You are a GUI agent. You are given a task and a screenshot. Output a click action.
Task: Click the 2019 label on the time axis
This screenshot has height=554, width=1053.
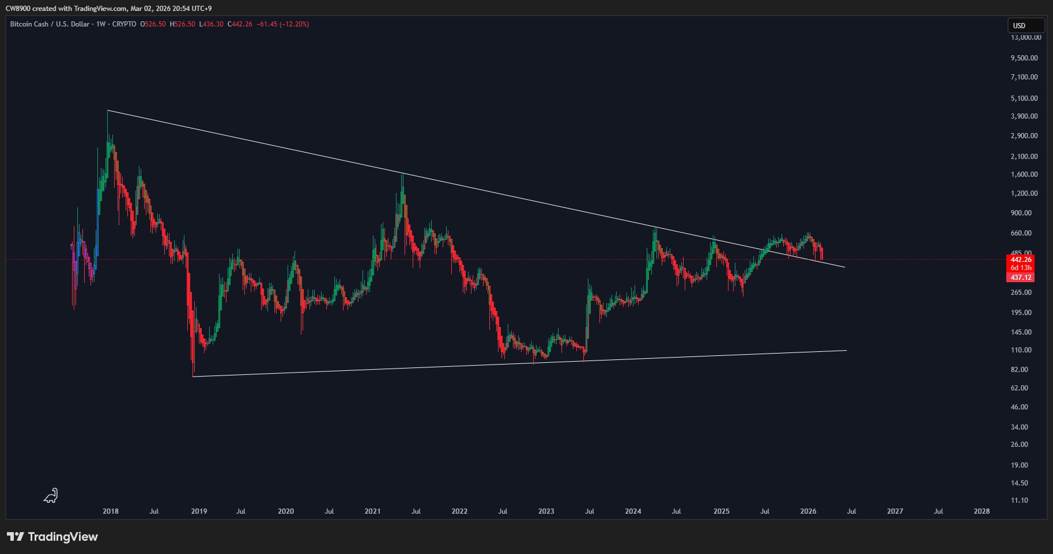[x=199, y=511]
